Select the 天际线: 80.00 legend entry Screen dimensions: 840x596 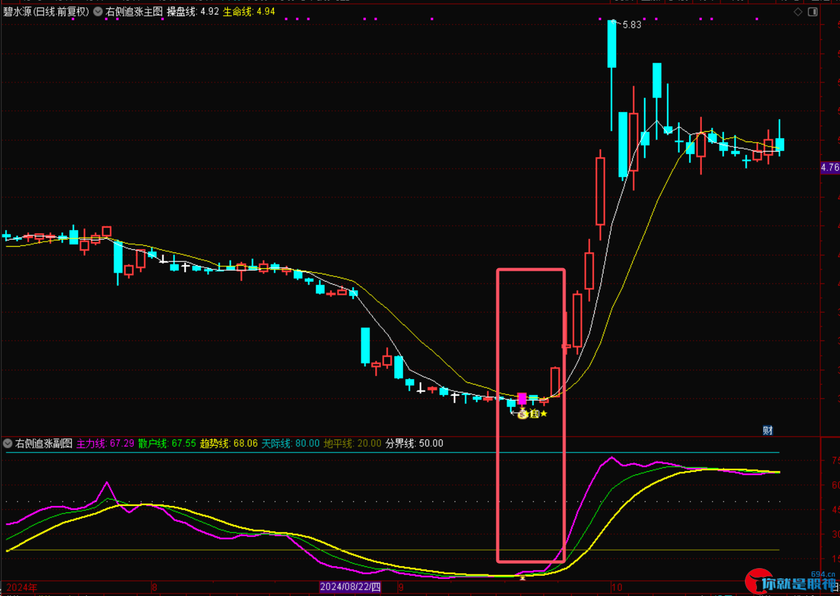[x=290, y=443]
